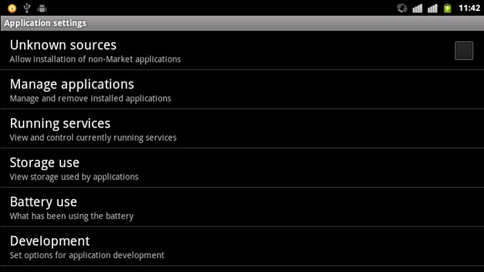Tap the green battery charging icon

click(447, 8)
